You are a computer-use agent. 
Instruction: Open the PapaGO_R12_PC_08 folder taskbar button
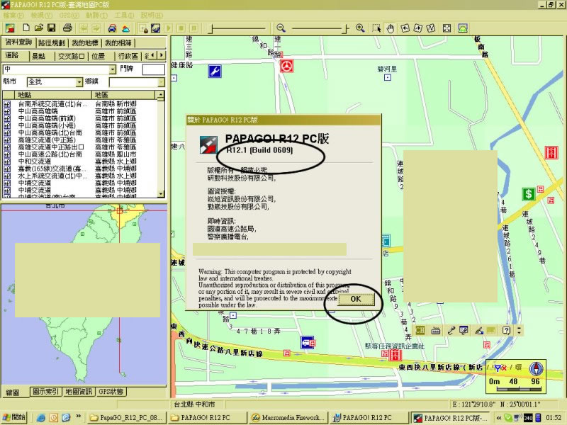128,418
